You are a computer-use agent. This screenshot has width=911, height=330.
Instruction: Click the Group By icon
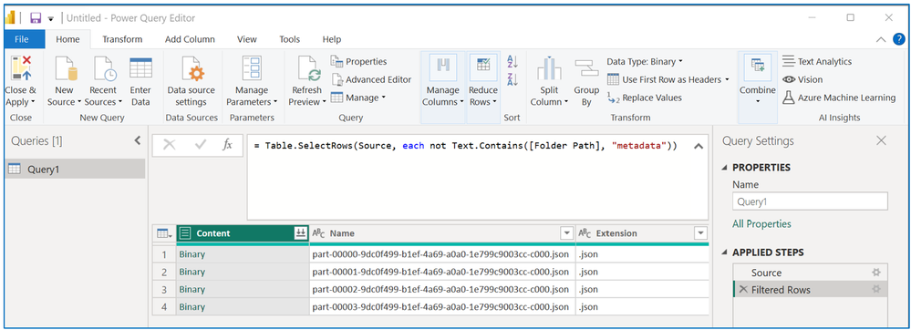pos(586,68)
